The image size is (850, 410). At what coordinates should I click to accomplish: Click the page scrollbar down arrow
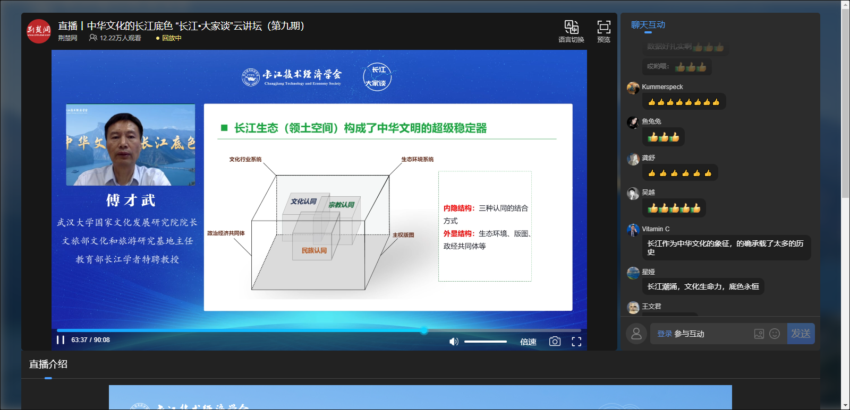click(845, 405)
